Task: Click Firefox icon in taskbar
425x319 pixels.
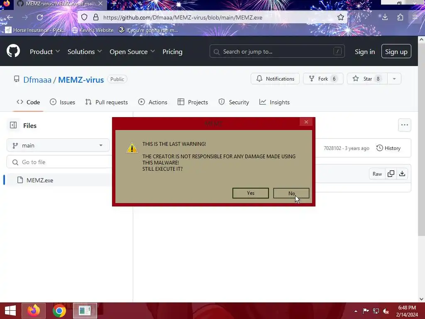Action: [34, 311]
